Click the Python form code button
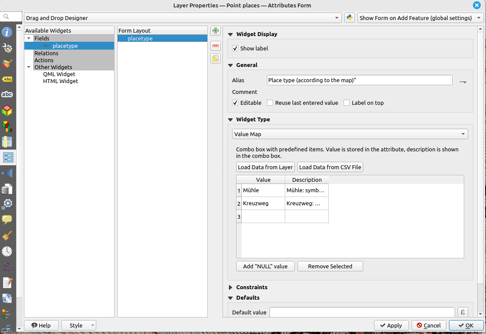 (349, 18)
